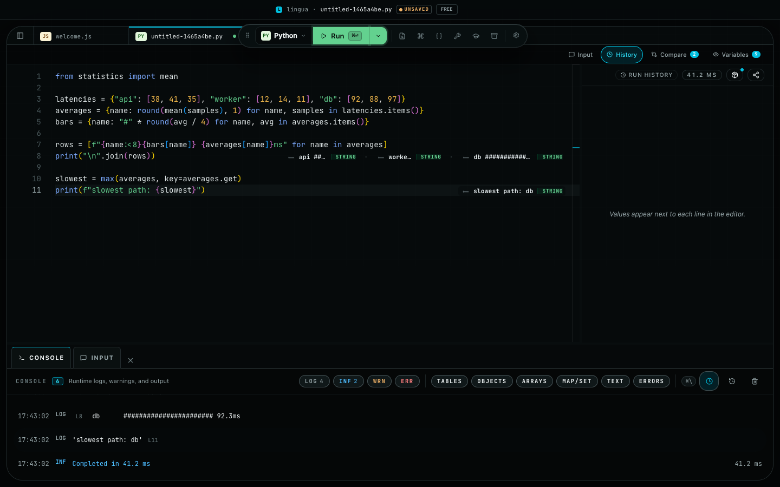
Task: Toggle the TABLES filter chip
Action: (x=450, y=381)
